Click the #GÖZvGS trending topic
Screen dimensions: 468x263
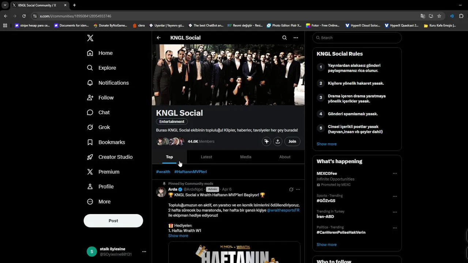pos(326,201)
